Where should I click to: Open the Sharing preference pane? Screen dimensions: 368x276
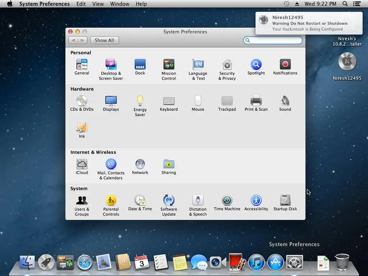point(169,167)
